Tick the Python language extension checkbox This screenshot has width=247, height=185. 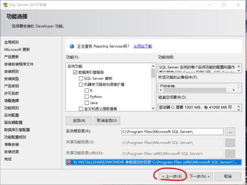tap(86, 97)
